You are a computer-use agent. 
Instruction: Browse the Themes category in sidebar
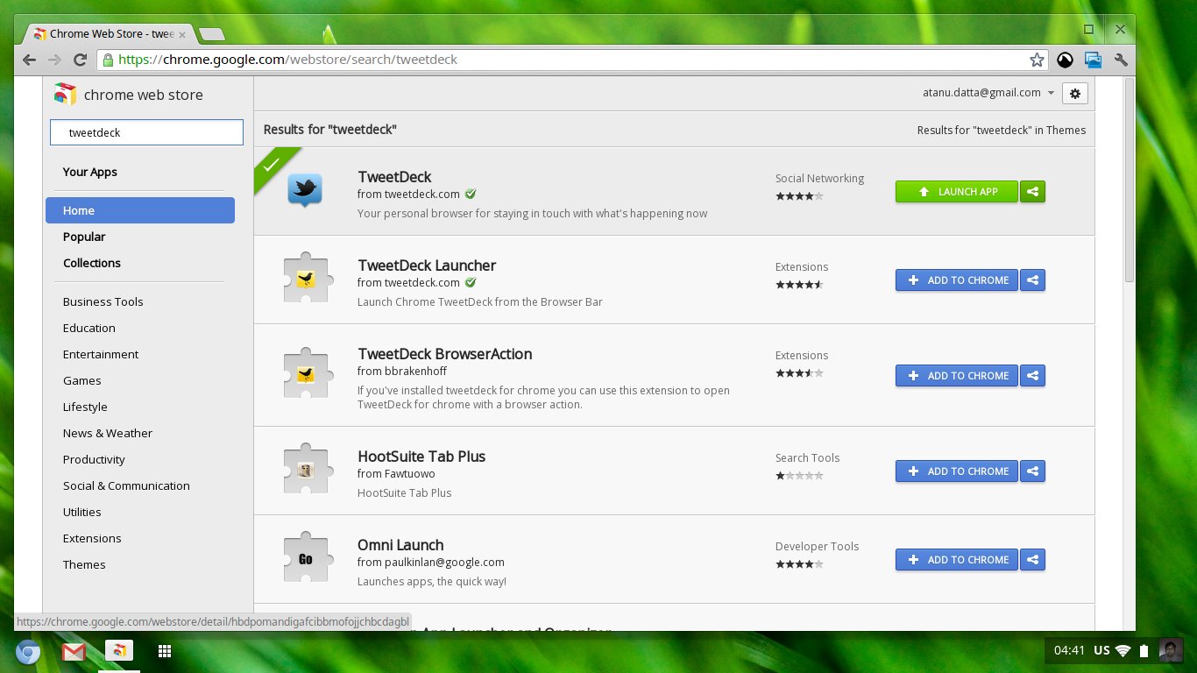click(x=84, y=564)
